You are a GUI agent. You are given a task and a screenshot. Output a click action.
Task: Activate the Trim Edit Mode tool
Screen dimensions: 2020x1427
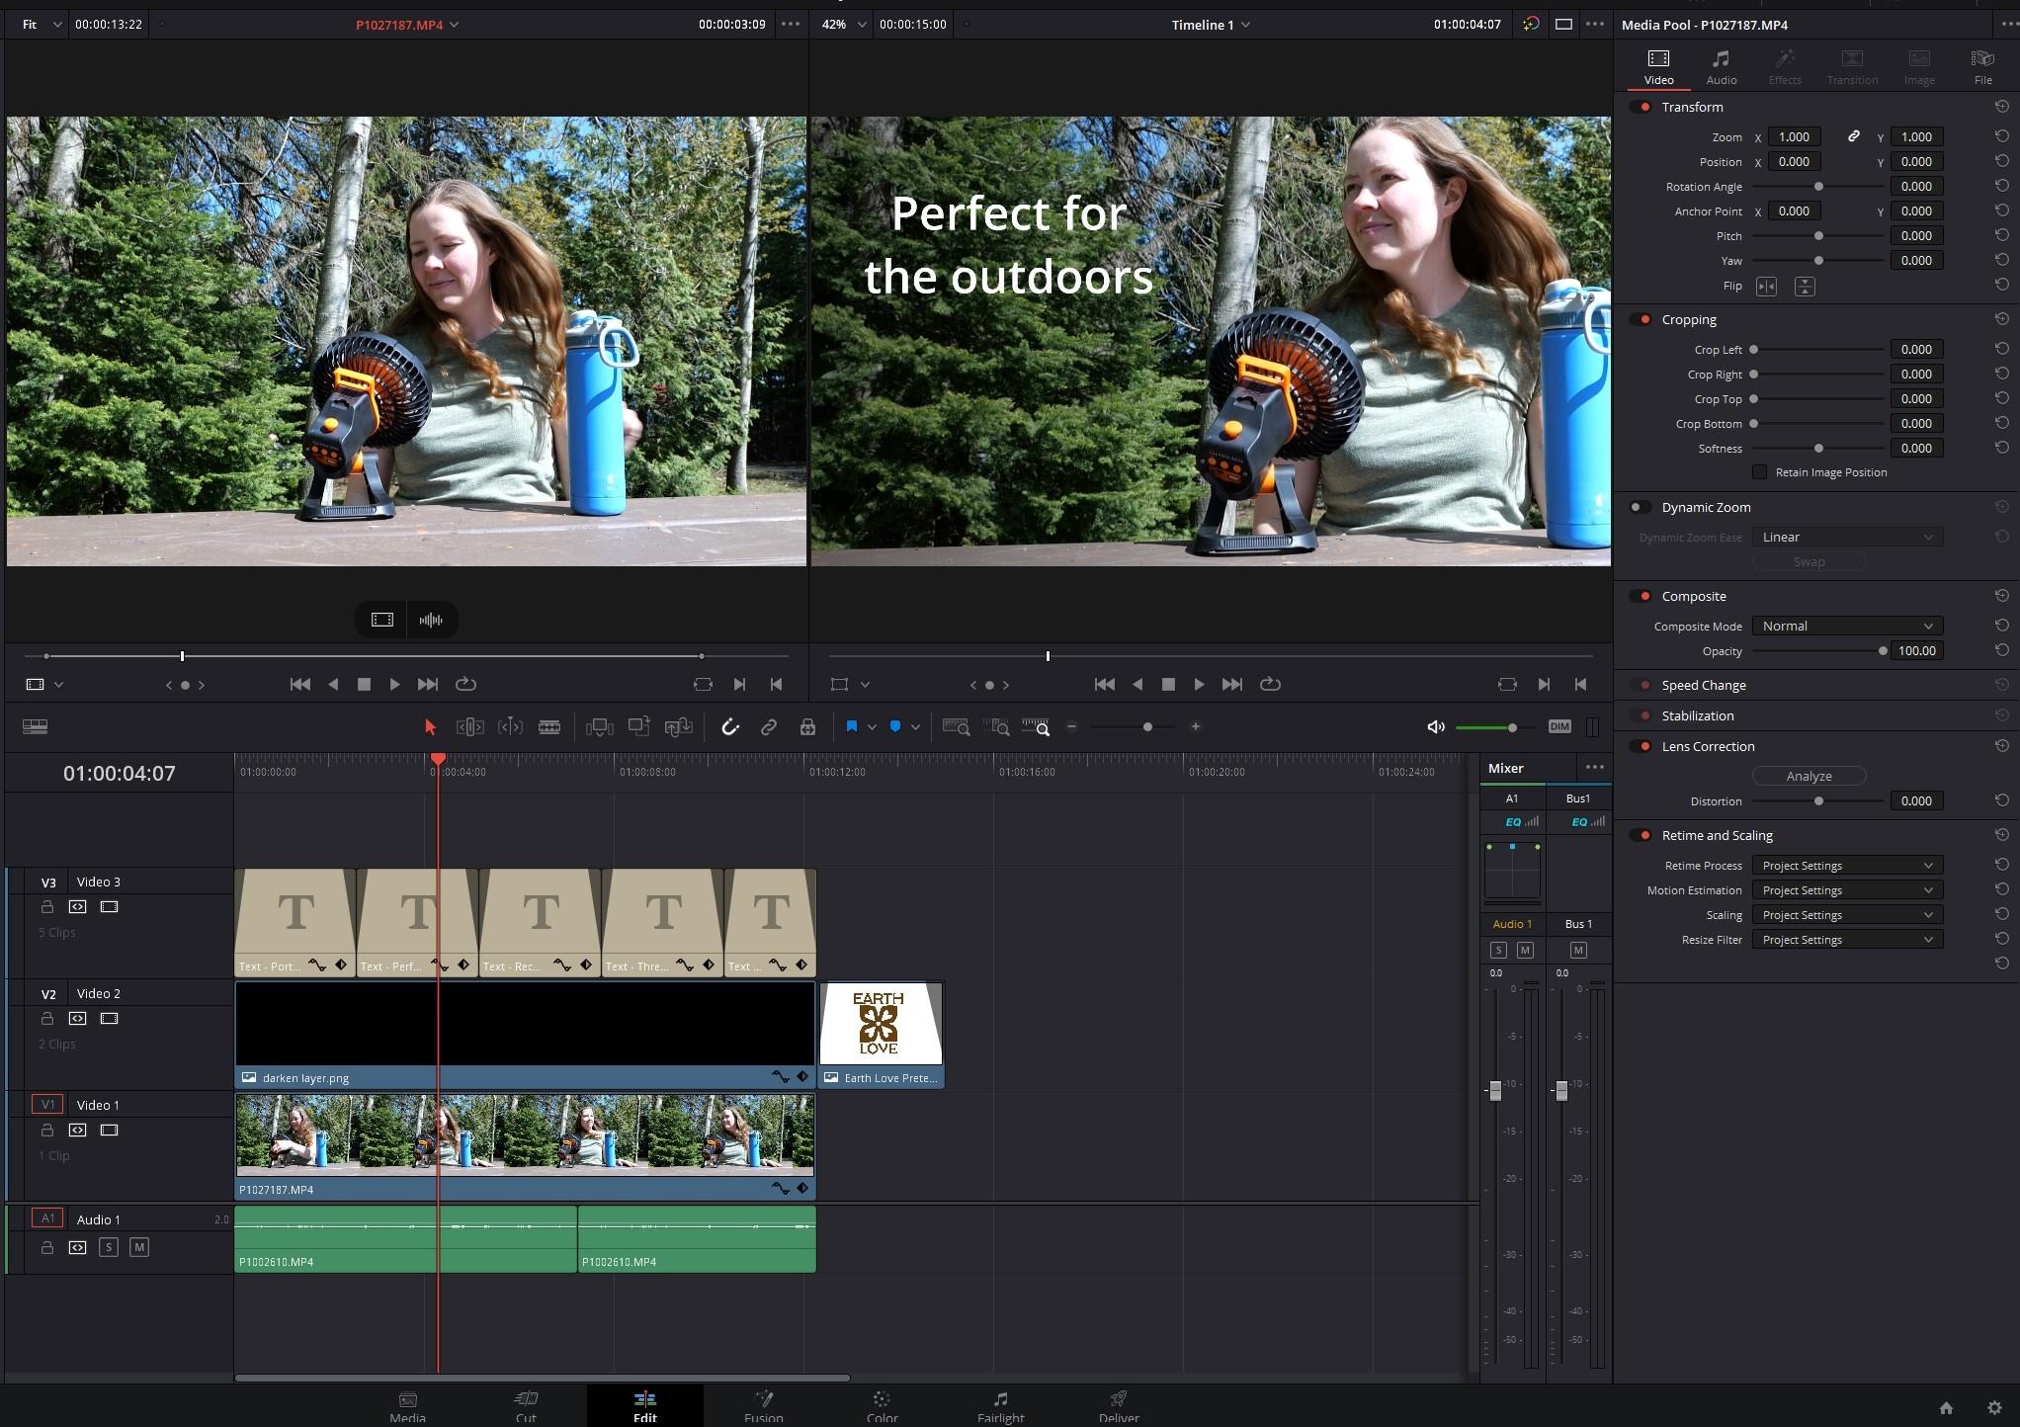coord(470,727)
